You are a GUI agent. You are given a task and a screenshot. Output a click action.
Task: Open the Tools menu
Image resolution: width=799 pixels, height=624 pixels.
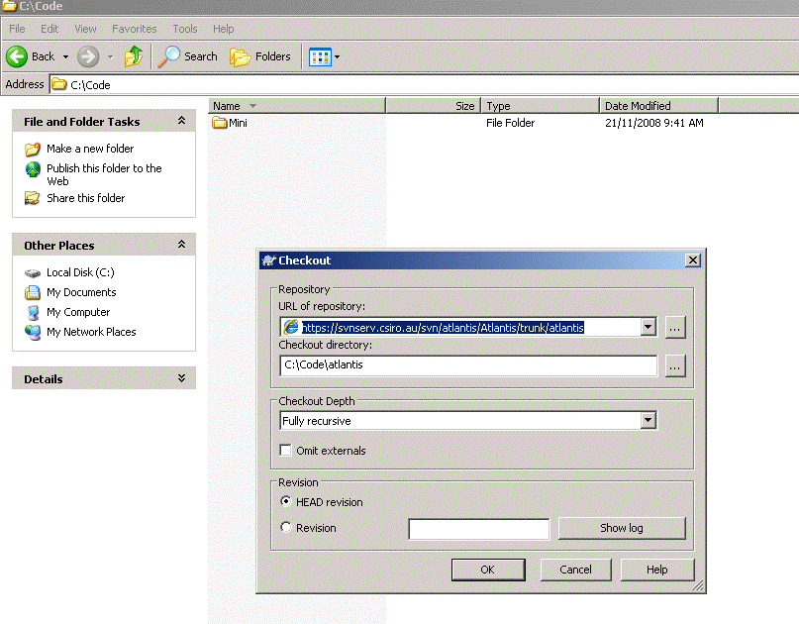tap(184, 29)
